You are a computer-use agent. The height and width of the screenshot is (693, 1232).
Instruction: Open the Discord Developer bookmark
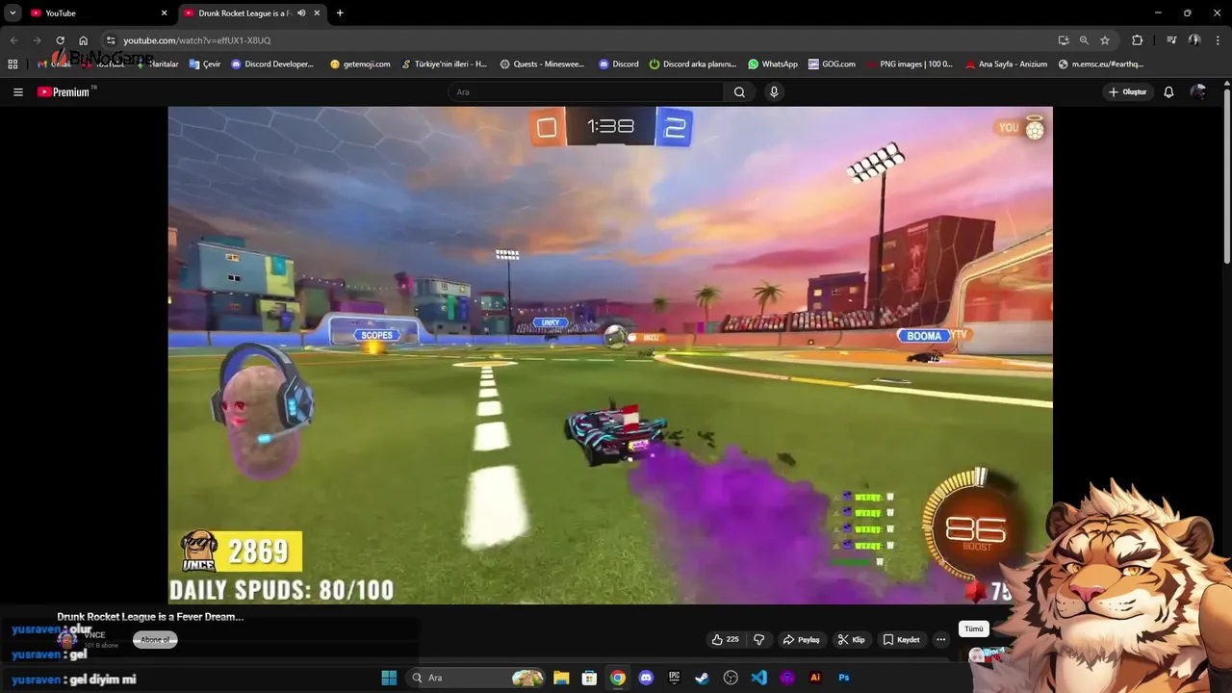click(x=272, y=64)
